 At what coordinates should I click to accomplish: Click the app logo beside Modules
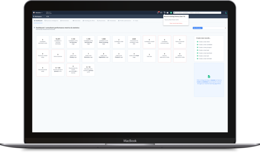click(34, 12)
